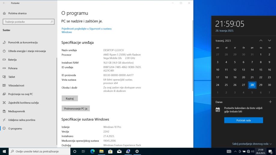Open Ušteda energije i stanje mirovanja
The width and height of the screenshot is (276, 155).
coord(27,51)
